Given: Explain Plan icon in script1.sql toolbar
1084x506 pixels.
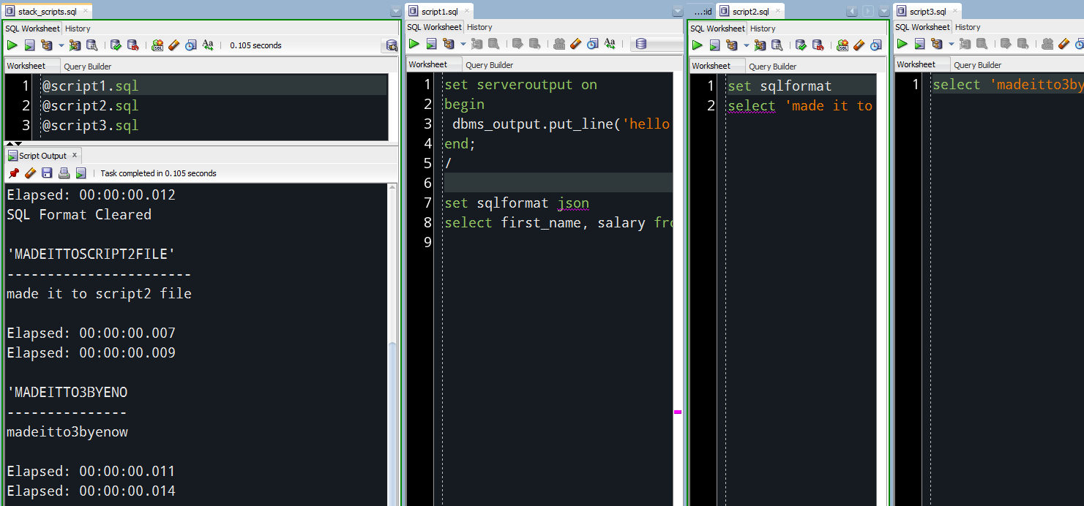Looking at the screenshot, I should (x=449, y=44).
